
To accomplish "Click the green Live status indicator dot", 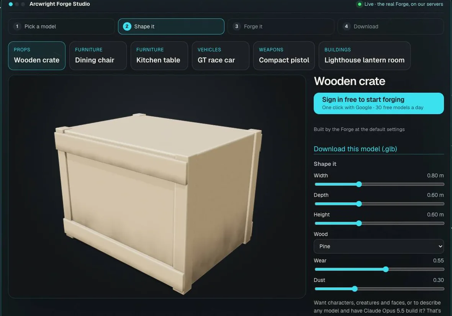I will coord(359,4).
